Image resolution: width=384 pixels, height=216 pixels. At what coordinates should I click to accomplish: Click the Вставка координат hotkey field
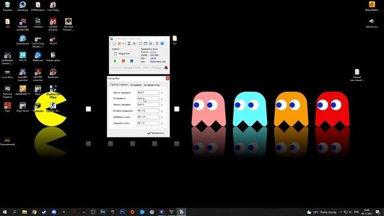148,110
